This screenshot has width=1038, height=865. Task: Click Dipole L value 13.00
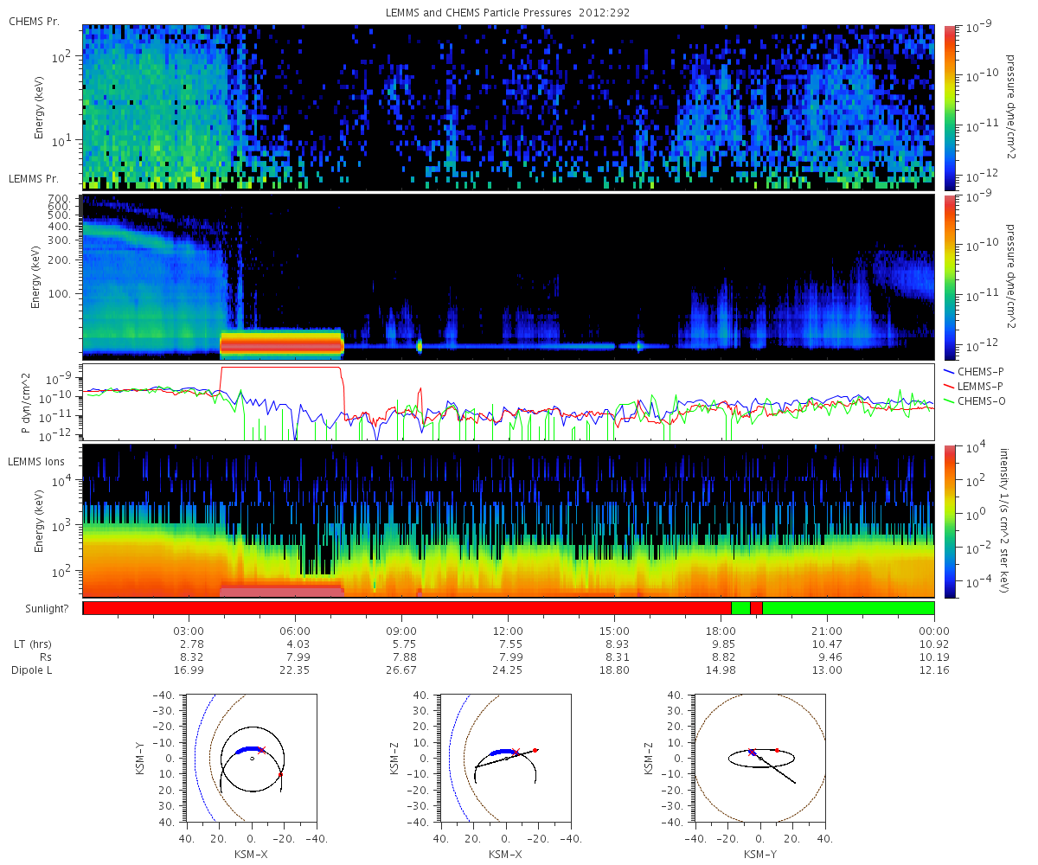point(827,670)
